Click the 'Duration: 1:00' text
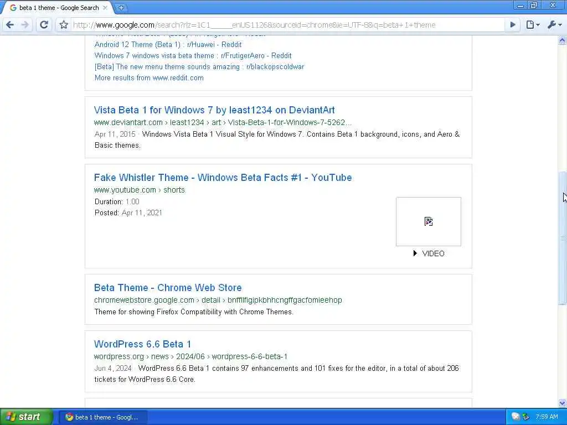 tap(117, 201)
